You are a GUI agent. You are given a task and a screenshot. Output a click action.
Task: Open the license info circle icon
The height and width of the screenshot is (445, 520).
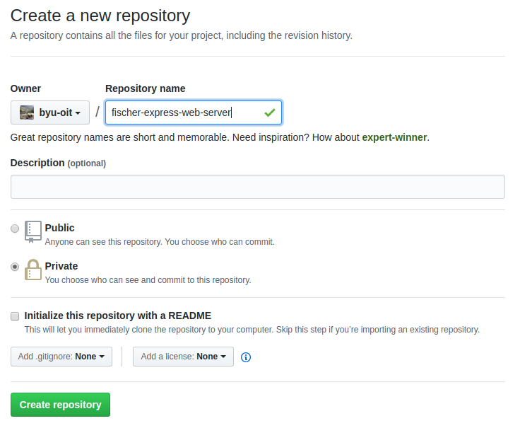pyautogui.click(x=246, y=357)
